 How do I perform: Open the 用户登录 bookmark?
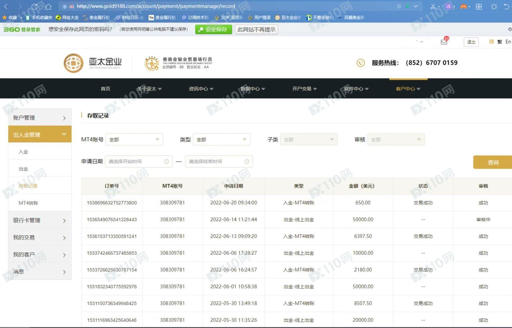(x=259, y=17)
